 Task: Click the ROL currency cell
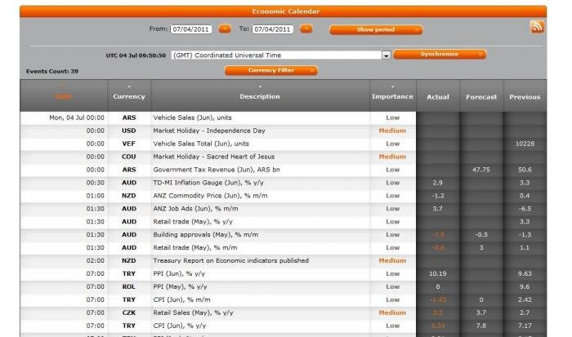(129, 287)
